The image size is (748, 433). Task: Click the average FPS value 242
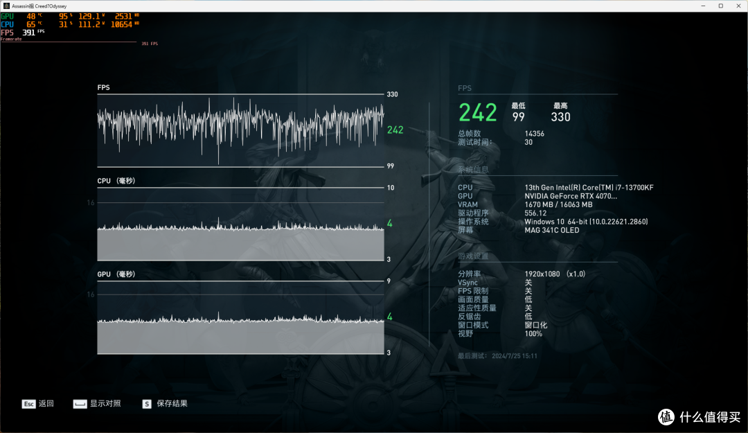coord(477,113)
